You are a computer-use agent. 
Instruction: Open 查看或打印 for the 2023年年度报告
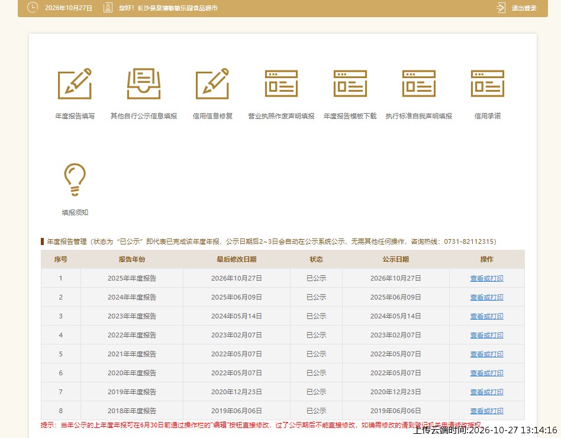(486, 316)
